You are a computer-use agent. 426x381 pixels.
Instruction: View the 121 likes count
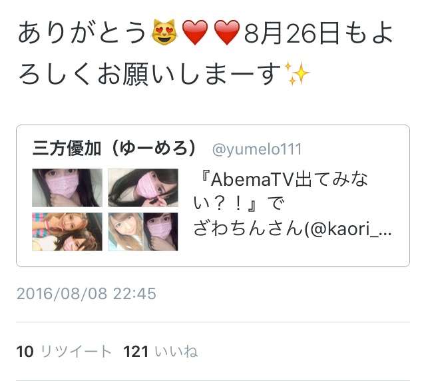136,351
